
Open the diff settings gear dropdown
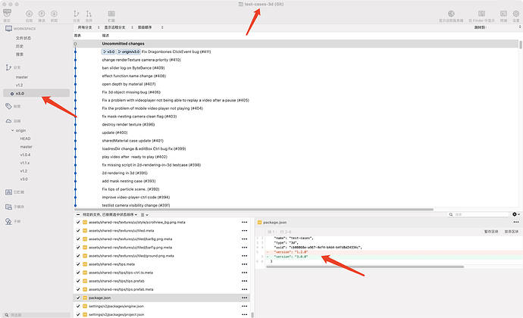(516, 214)
